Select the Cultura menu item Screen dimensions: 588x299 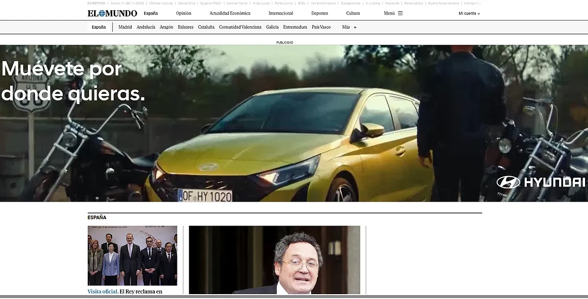(353, 13)
